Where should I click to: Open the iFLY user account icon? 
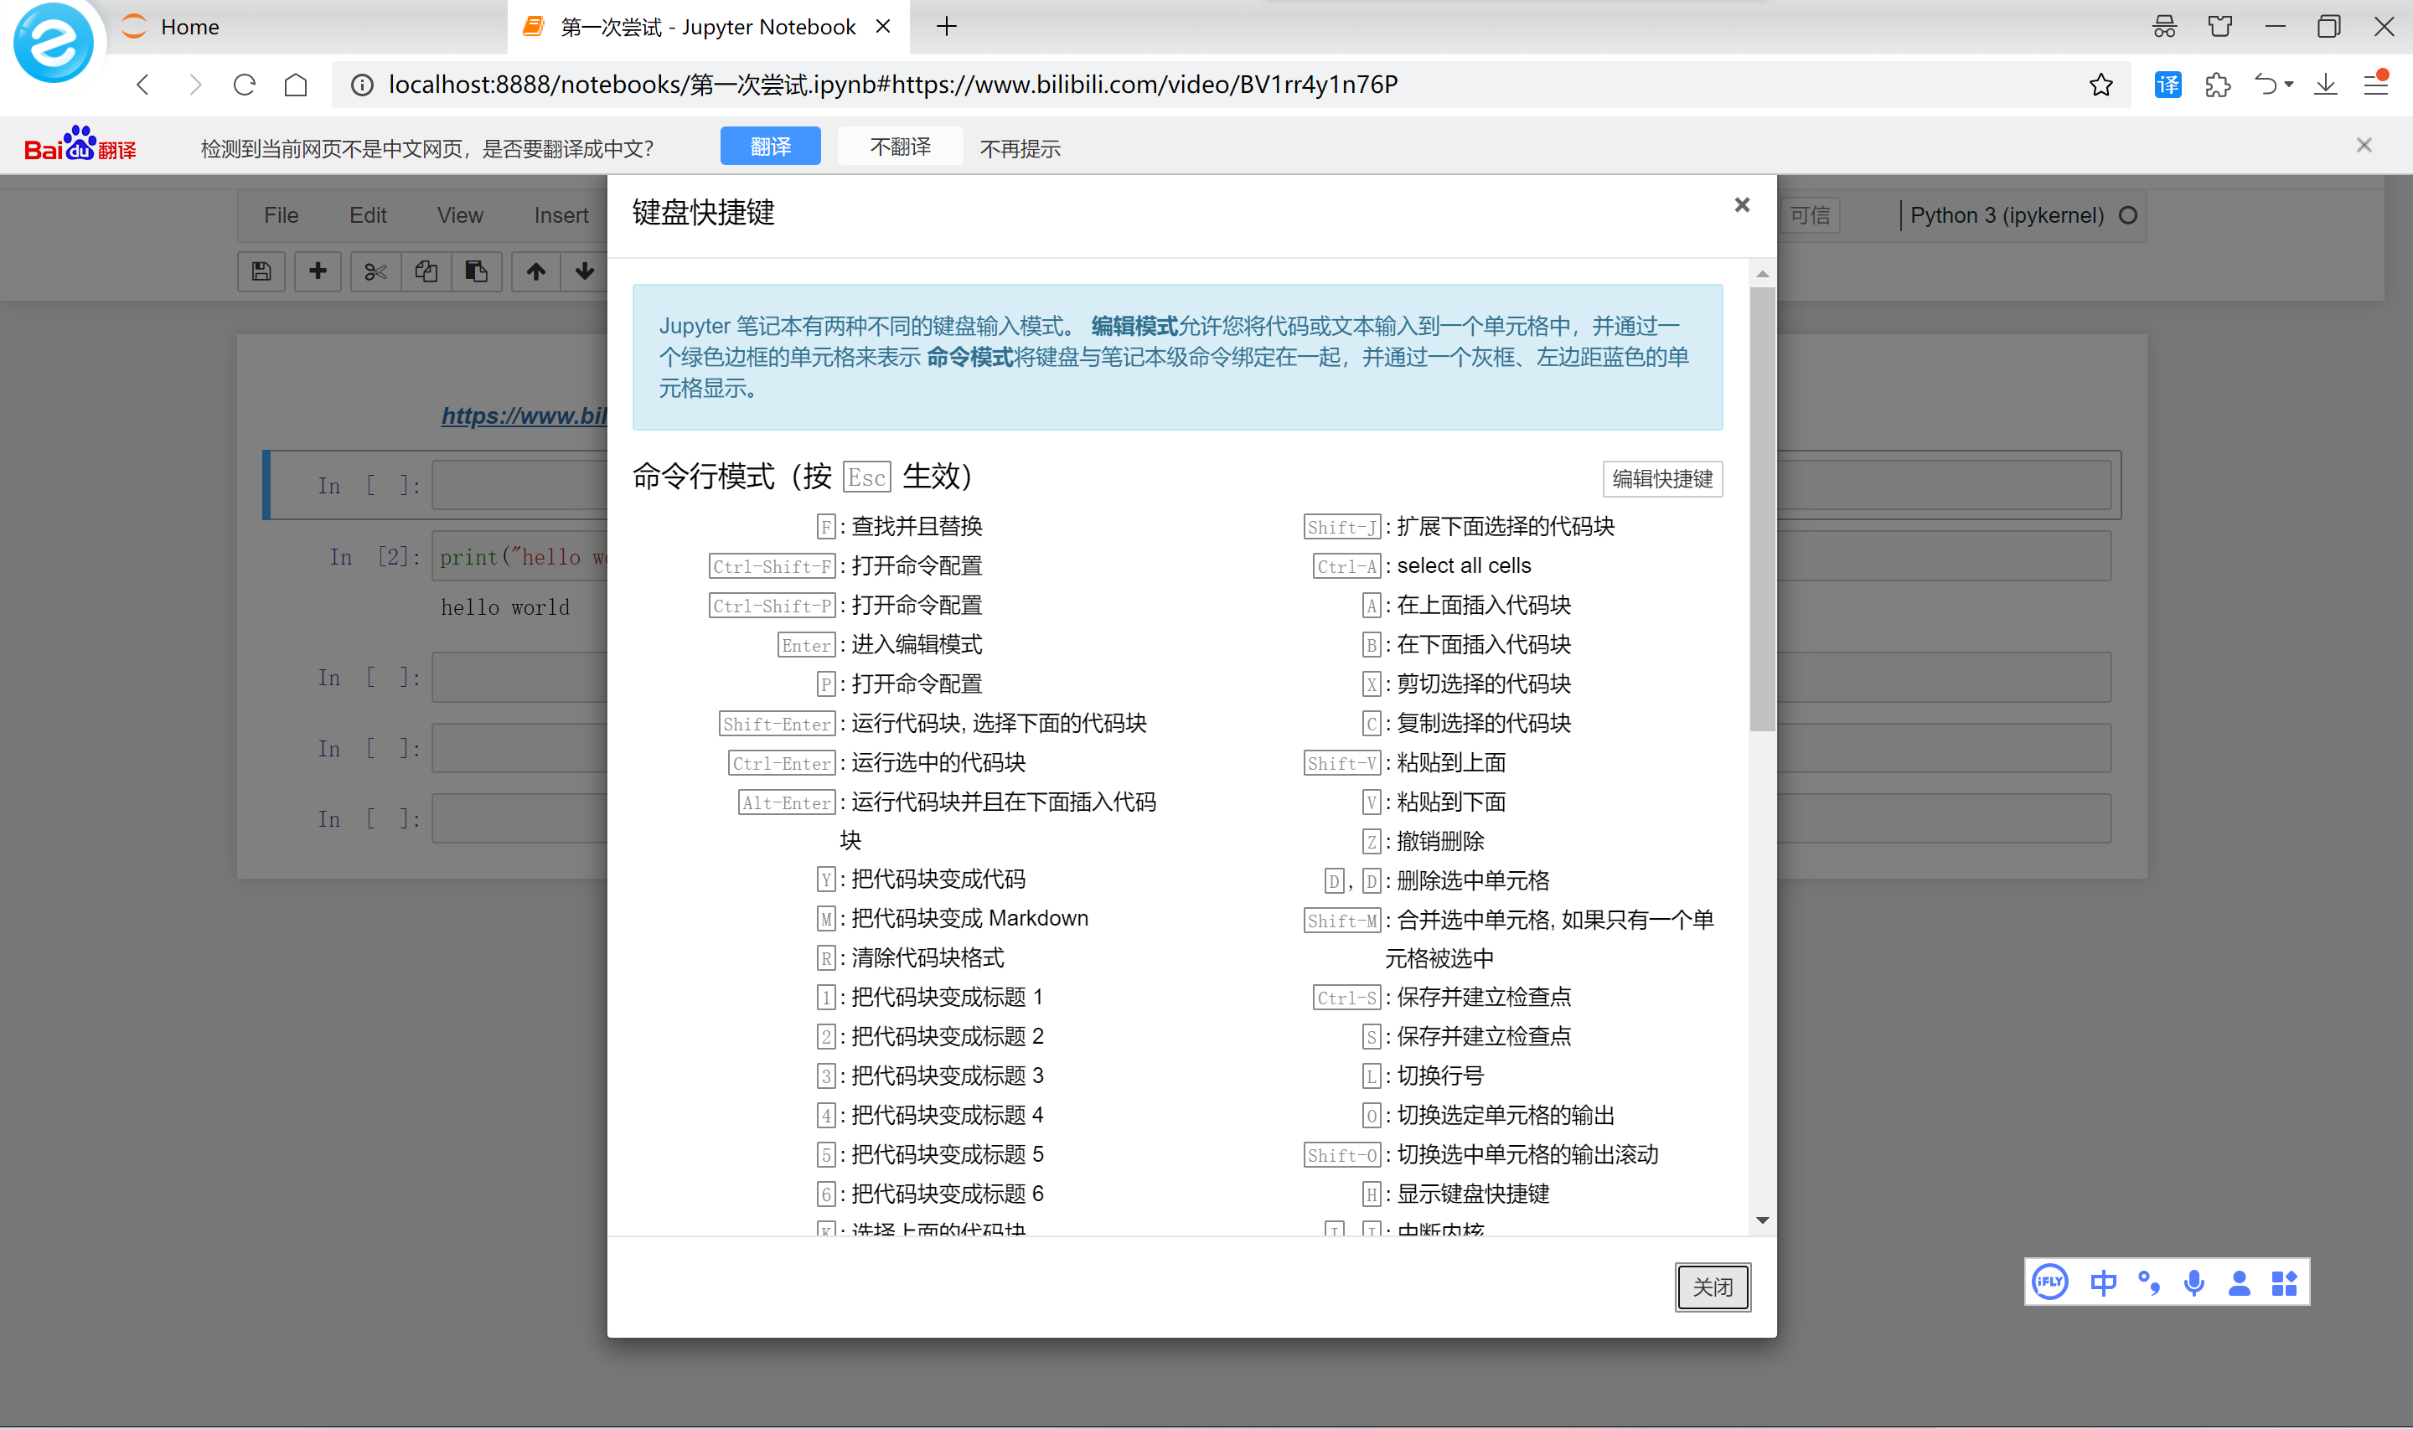pyautogui.click(x=2239, y=1282)
